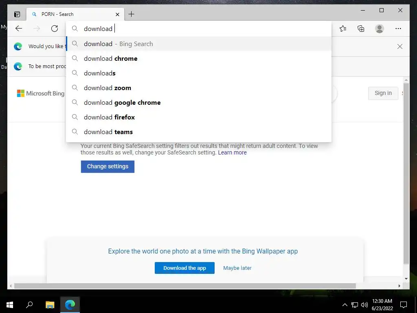Viewport: 417px width, 313px height.
Task: Show hidden system tray icons
Action: tap(345, 305)
